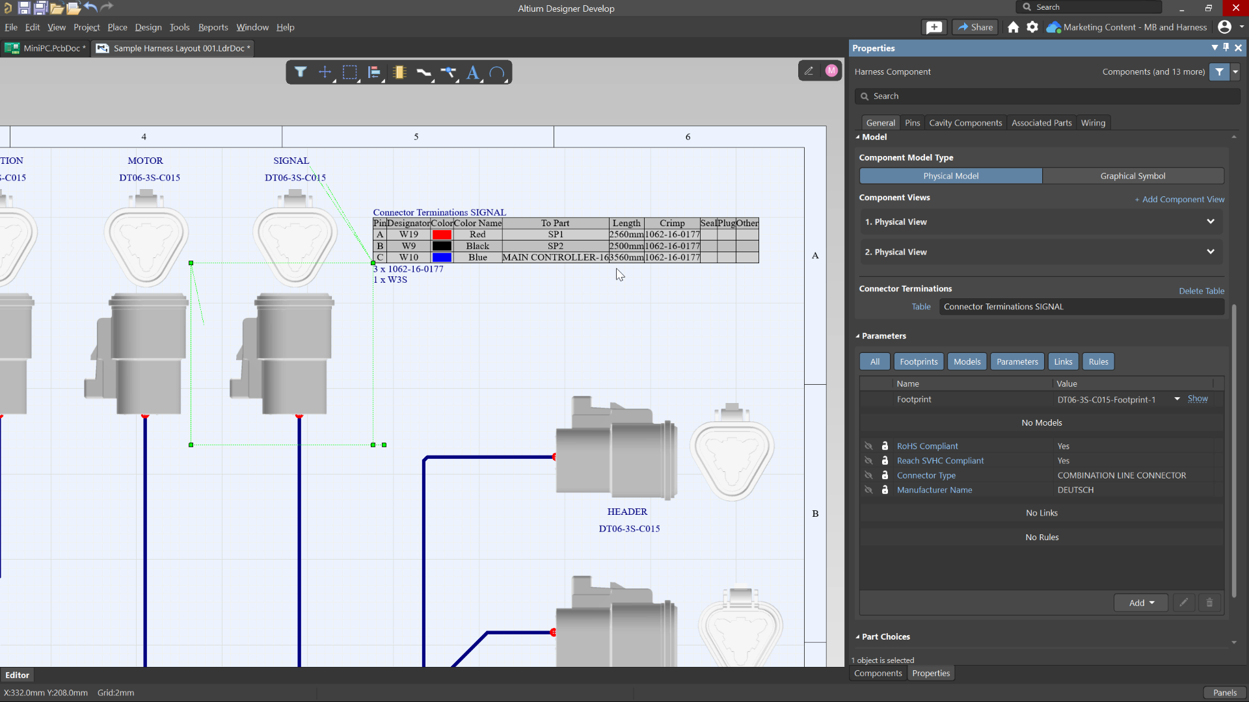Viewport: 1249px width, 702px height.
Task: Select the arc drawing tool
Action: coord(497,72)
